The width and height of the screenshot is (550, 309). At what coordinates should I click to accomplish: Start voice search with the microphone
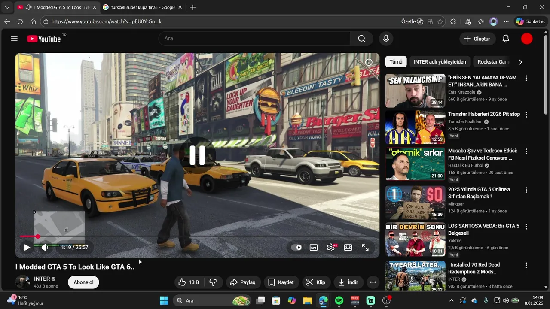click(386, 39)
